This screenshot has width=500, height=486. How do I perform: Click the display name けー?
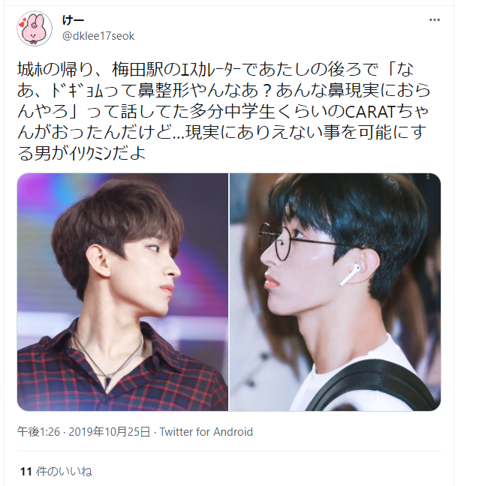pos(73,20)
